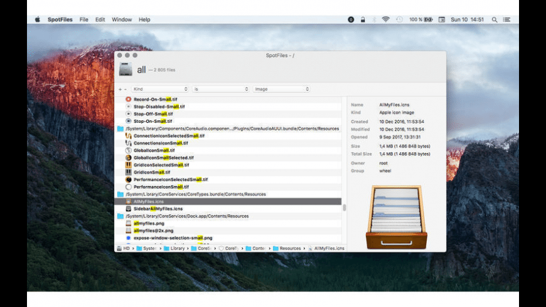Click the Time Machine clock icon

click(x=399, y=19)
